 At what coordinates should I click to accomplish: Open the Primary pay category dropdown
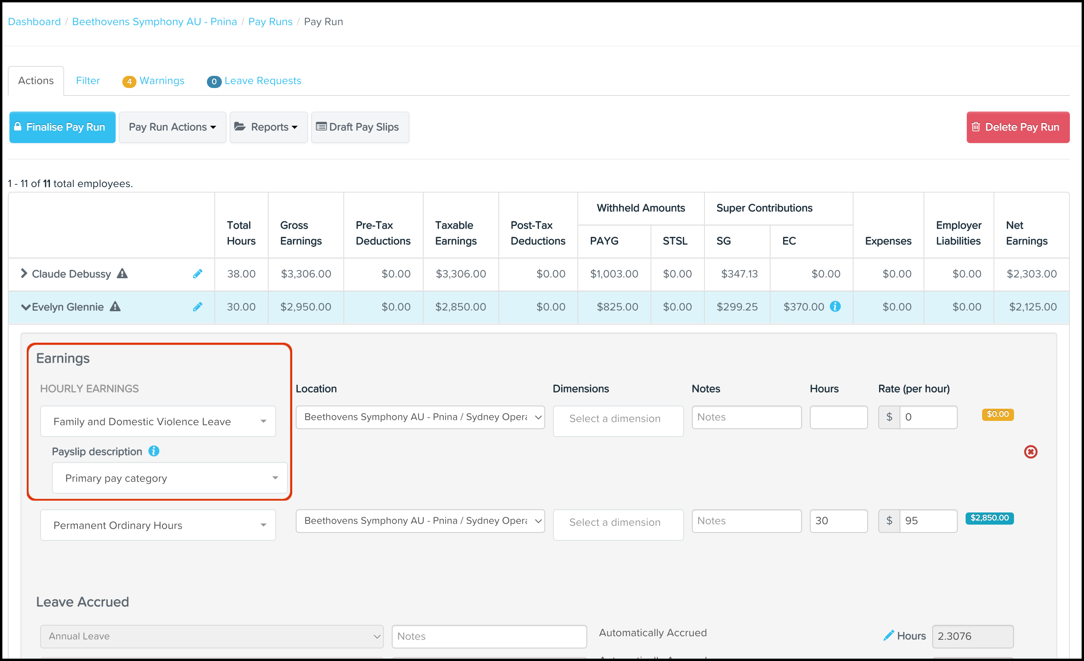170,478
